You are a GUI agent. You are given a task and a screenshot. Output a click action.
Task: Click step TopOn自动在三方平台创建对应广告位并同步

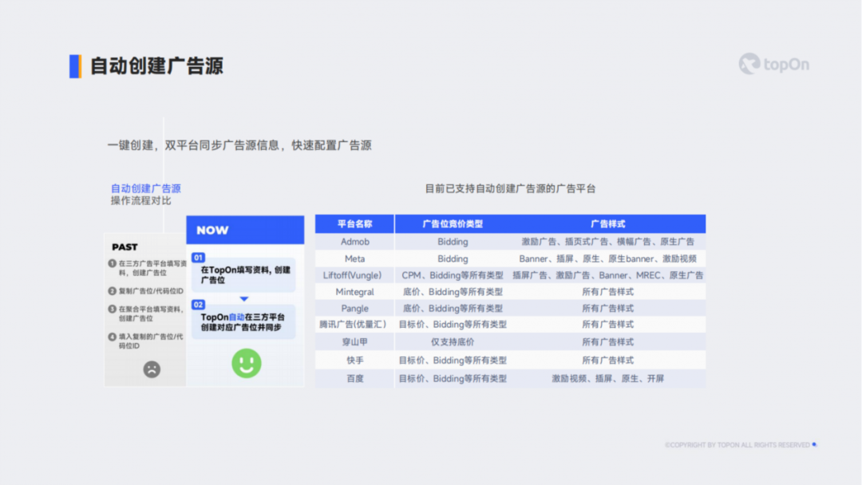pos(243,321)
